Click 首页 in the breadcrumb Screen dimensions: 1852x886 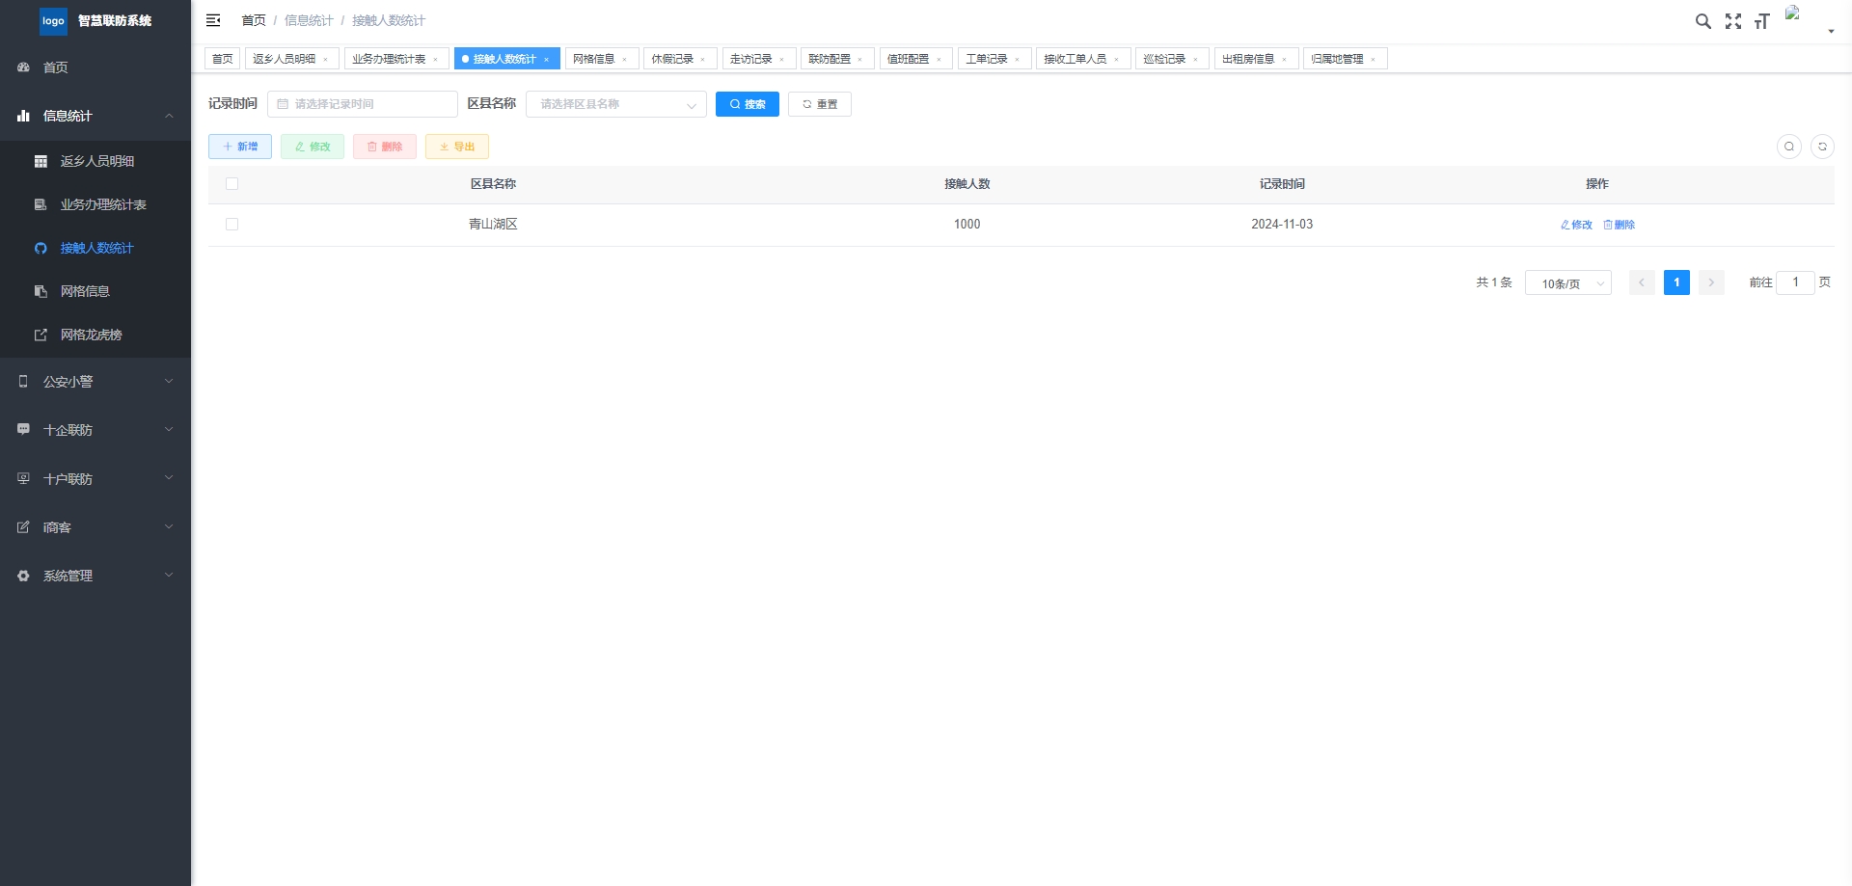click(x=254, y=20)
